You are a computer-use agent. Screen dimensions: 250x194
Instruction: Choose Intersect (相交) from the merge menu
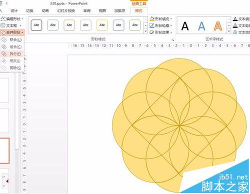(x=12, y=61)
